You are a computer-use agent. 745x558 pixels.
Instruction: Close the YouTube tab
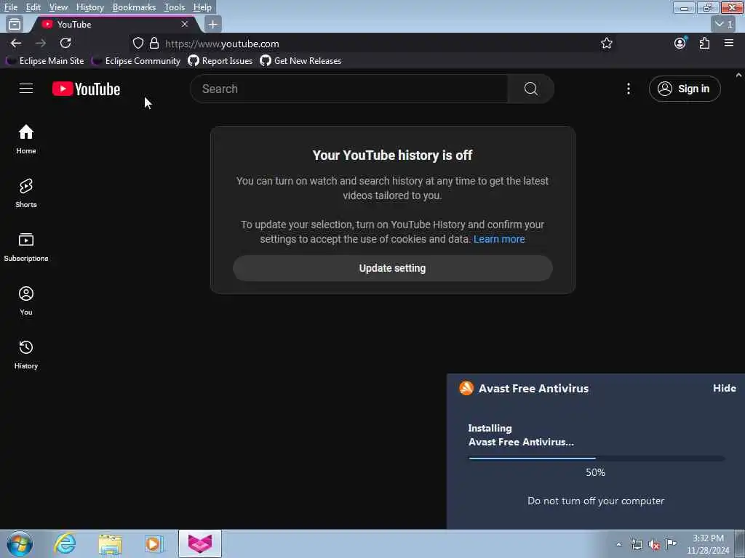pos(185,24)
